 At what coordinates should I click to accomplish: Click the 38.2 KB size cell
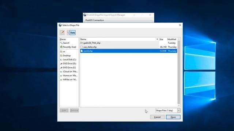[163, 47]
